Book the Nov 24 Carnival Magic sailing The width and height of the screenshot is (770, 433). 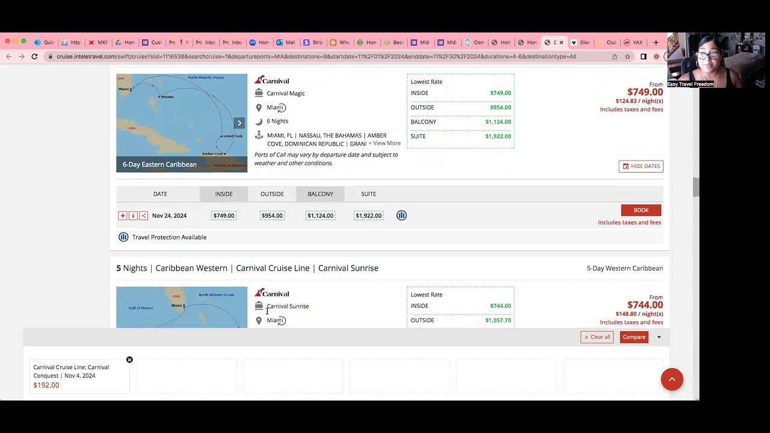[x=641, y=210]
